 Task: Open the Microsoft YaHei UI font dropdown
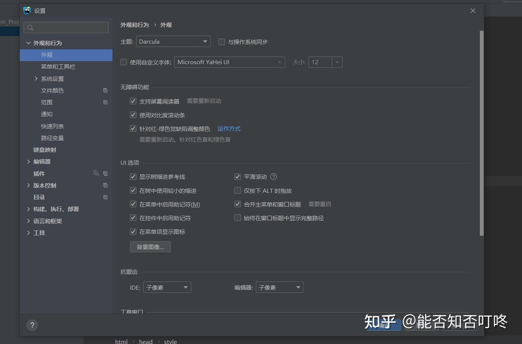click(x=229, y=62)
